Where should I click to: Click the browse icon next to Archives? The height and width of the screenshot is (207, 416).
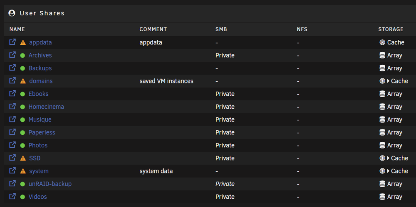click(x=12, y=55)
